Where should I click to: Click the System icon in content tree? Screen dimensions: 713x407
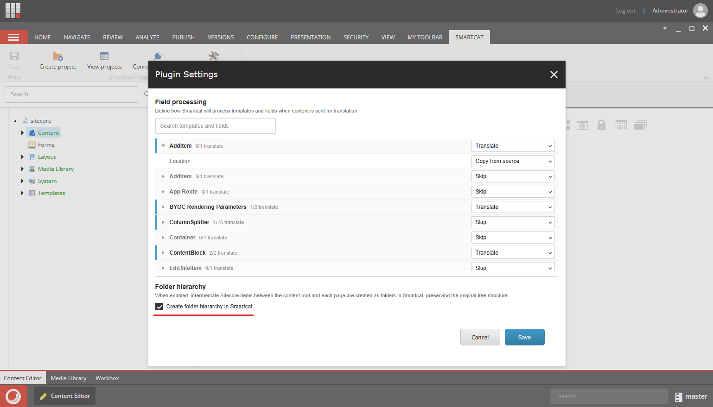pos(32,181)
